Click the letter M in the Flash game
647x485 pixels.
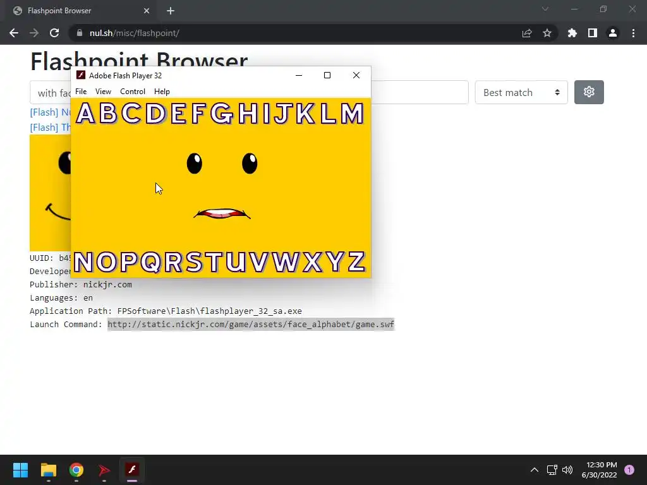coord(352,114)
